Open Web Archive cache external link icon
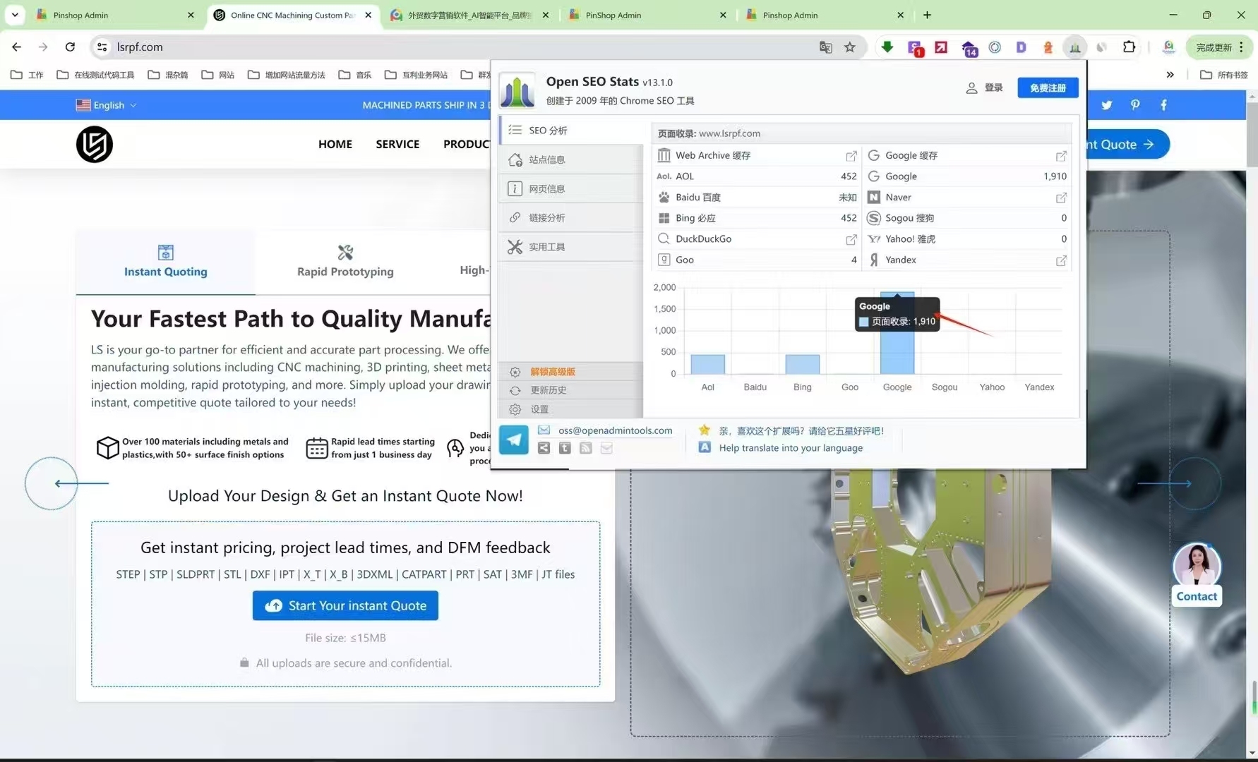The image size is (1258, 762). (851, 156)
